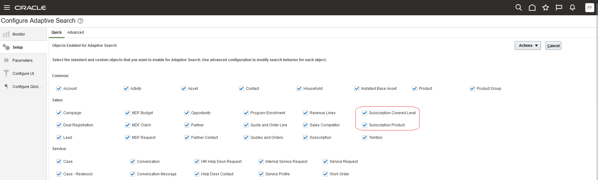Toggle the Conversation Message checkbox
This screenshot has width=598, height=180.
coord(133,174)
